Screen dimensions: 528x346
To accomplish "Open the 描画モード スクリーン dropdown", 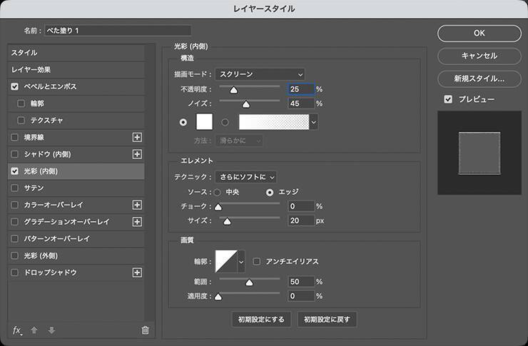I will coord(260,74).
